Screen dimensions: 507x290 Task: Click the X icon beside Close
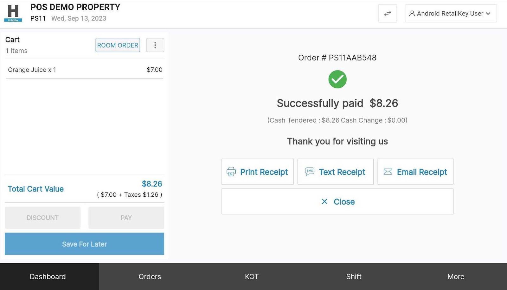point(324,201)
